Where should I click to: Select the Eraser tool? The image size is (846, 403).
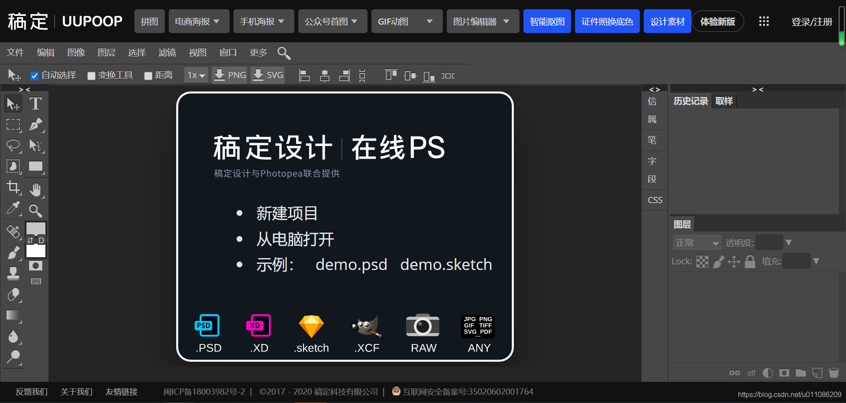[13, 294]
